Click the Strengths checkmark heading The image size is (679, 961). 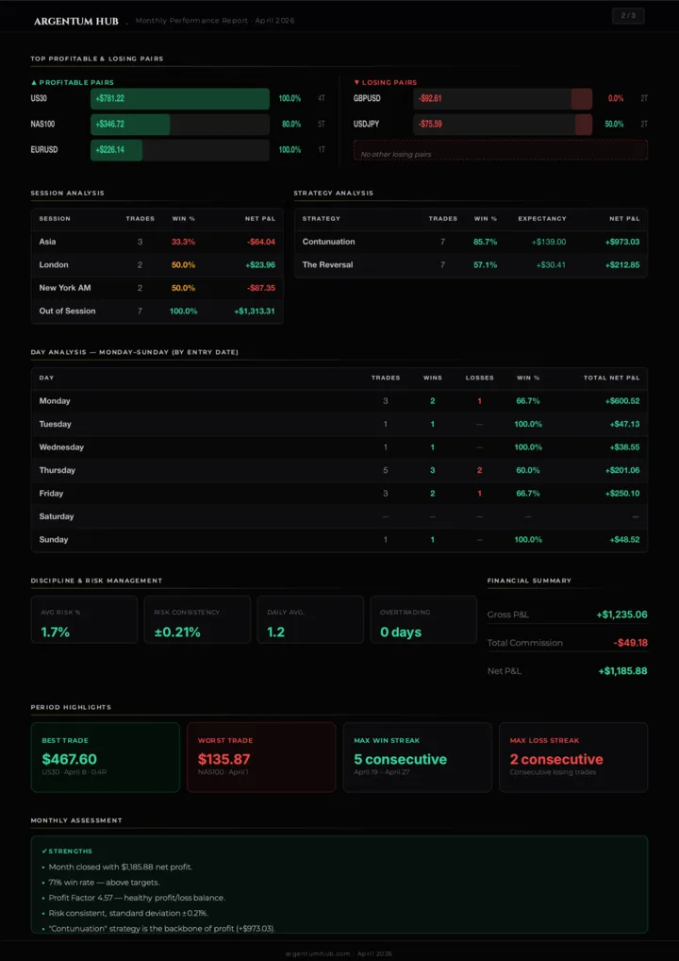pos(67,851)
